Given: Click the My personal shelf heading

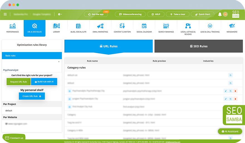Looking at the screenshot, I should point(32,90).
